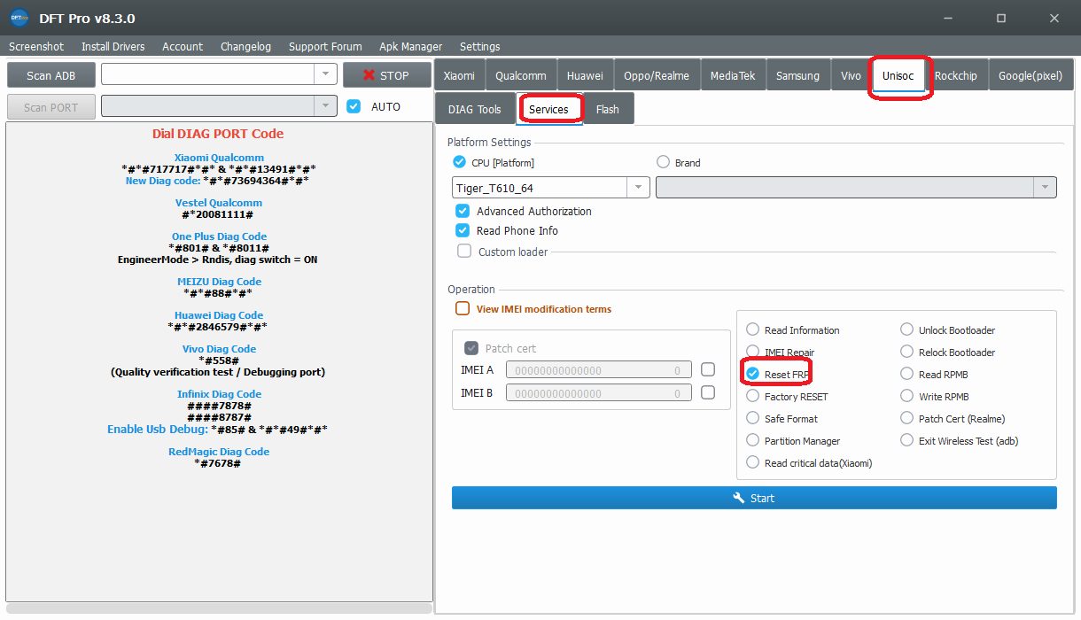The image size is (1081, 620).
Task: Select Patch Cert (Realme) option
Action: 907,418
